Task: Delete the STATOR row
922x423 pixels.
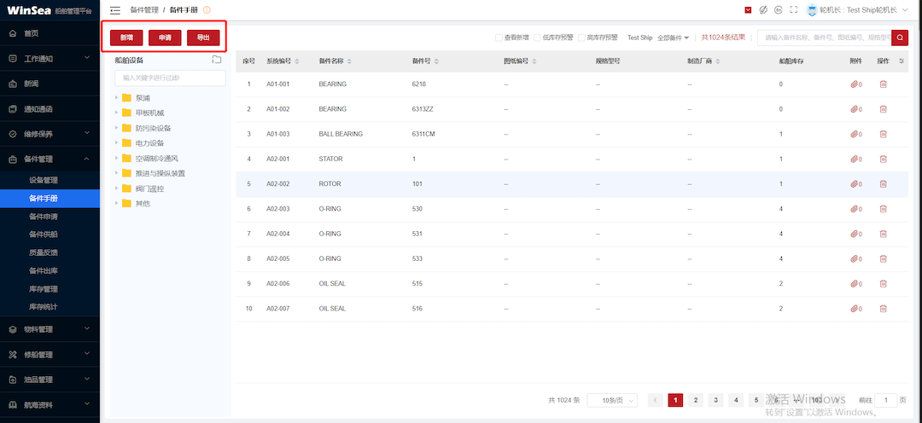Action: pos(883,159)
